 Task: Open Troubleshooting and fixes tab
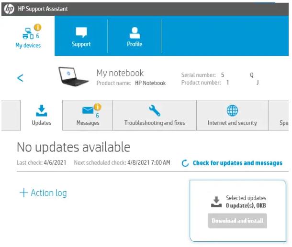pyautogui.click(x=155, y=115)
